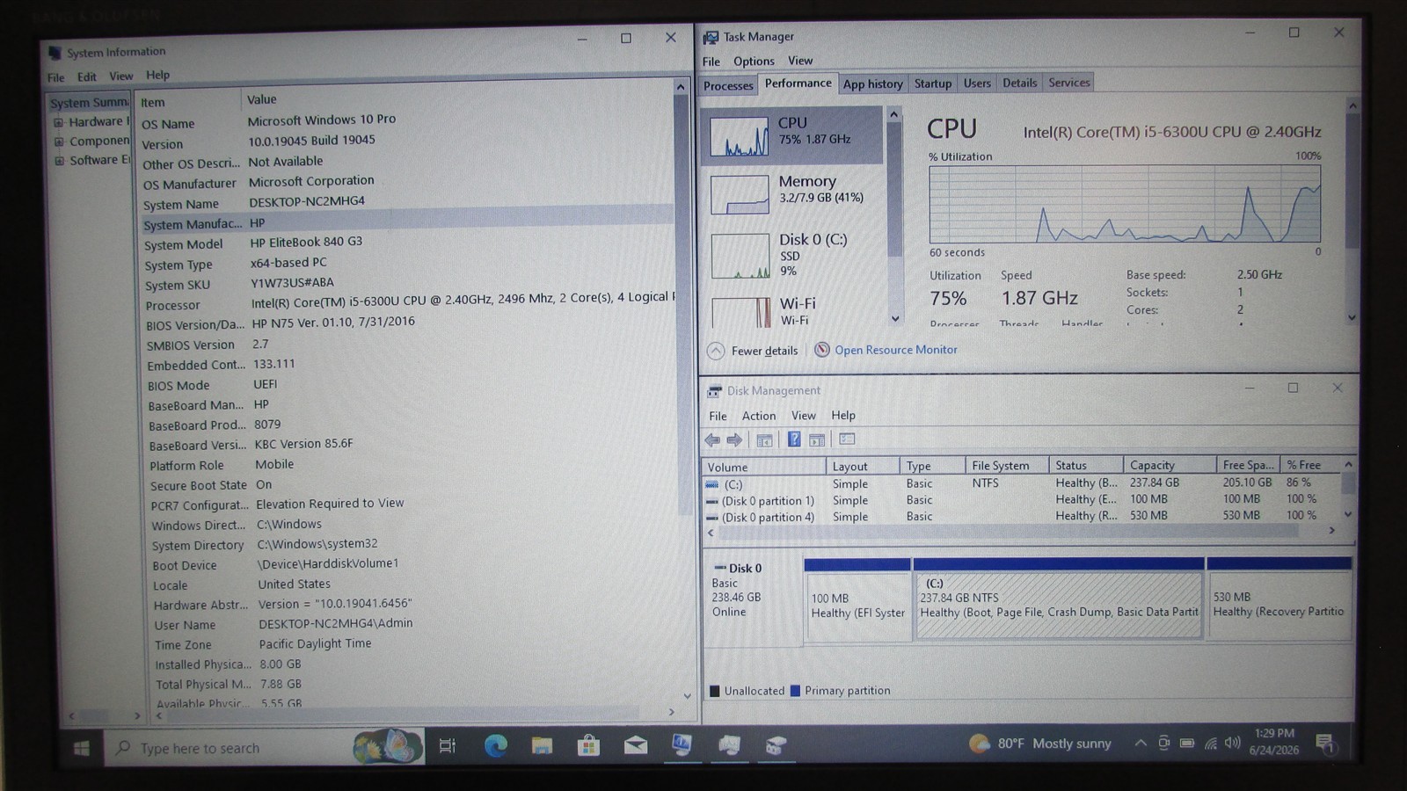Click scroll up arrow in System Information list

pos(681,87)
